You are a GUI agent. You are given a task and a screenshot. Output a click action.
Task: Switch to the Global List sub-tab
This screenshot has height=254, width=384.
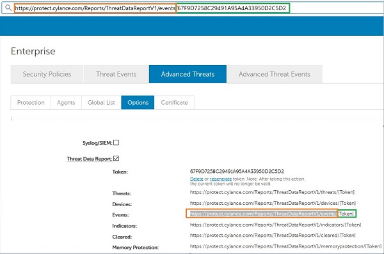(101, 103)
